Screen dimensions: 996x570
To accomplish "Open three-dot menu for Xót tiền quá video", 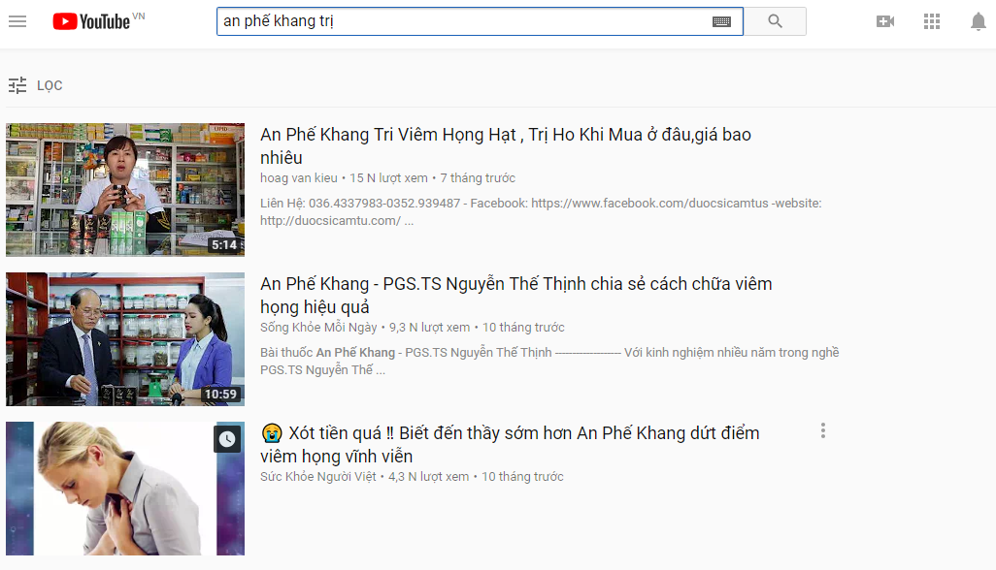I will tap(823, 431).
